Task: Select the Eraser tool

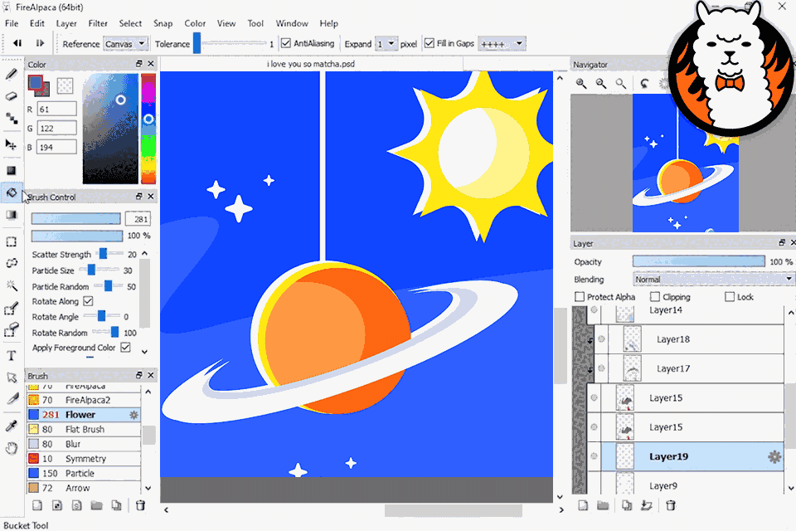Action: tap(11, 96)
